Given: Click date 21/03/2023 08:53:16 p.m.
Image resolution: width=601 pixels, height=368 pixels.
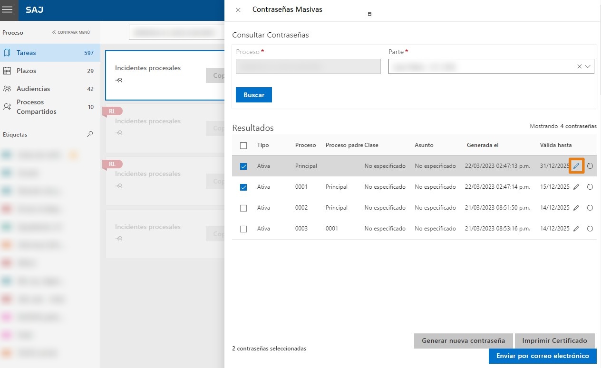Looking at the screenshot, I should click(x=497, y=229).
